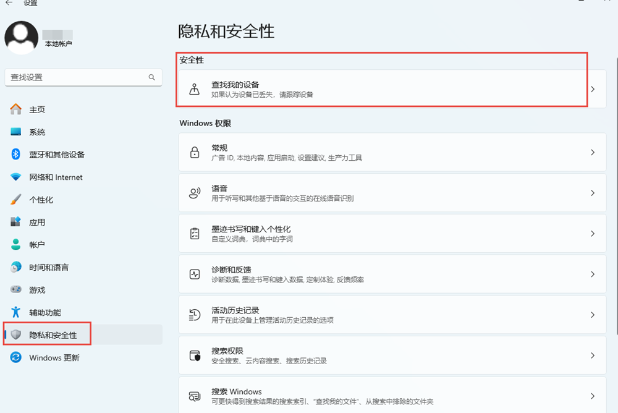Click the 隐私和安全性 page heading

coord(226,31)
